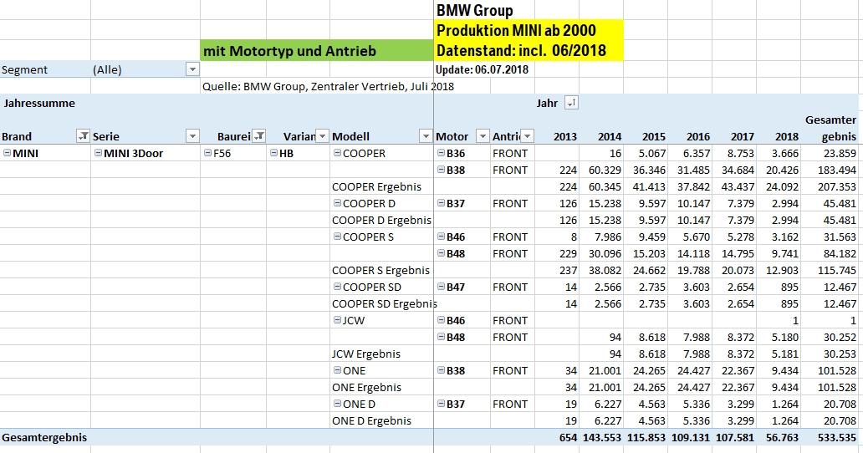Screen dimensions: 863x453
Task: Select the COOPER S Ergebnis row label
Action: 380,270
